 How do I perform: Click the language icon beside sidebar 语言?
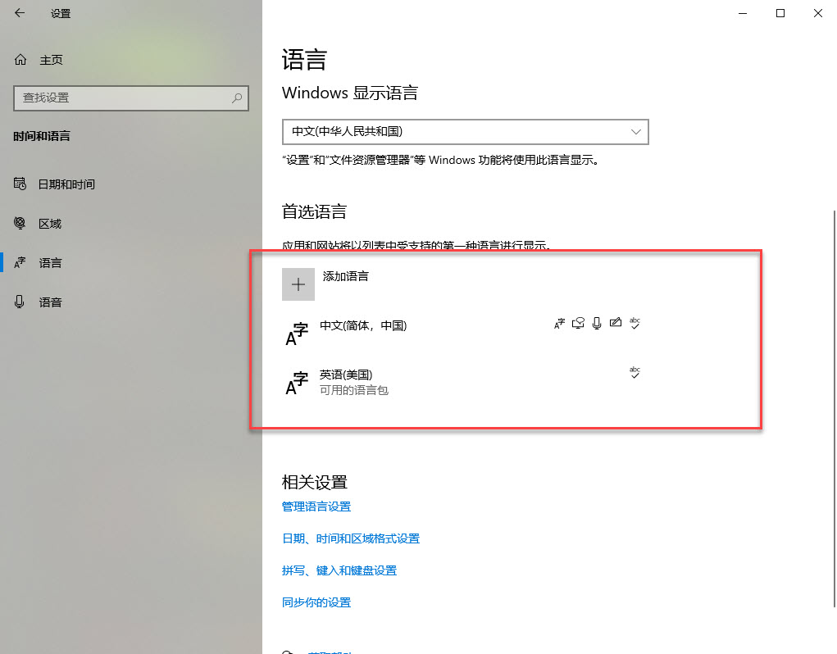point(20,262)
